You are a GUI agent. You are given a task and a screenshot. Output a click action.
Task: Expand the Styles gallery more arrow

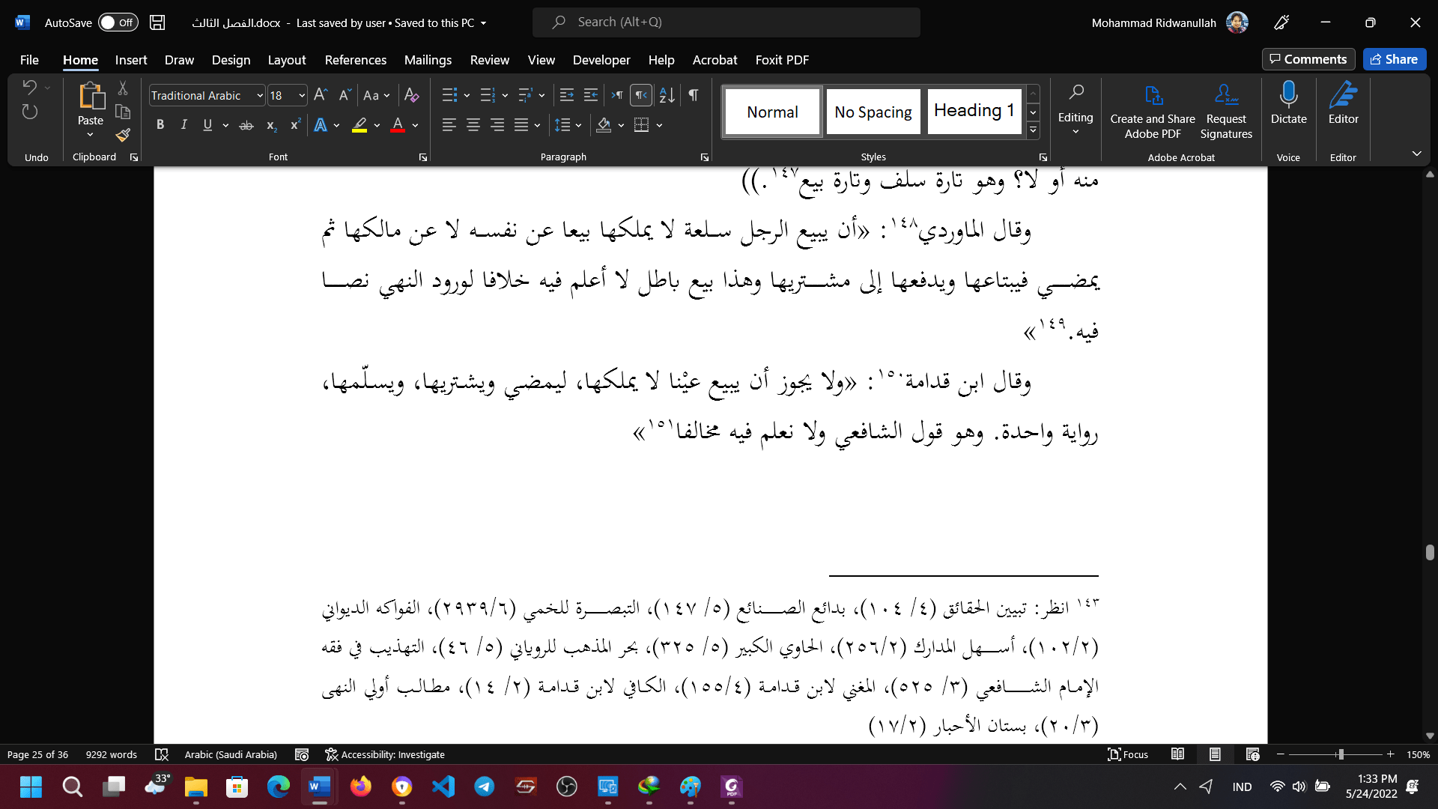coord(1033,130)
